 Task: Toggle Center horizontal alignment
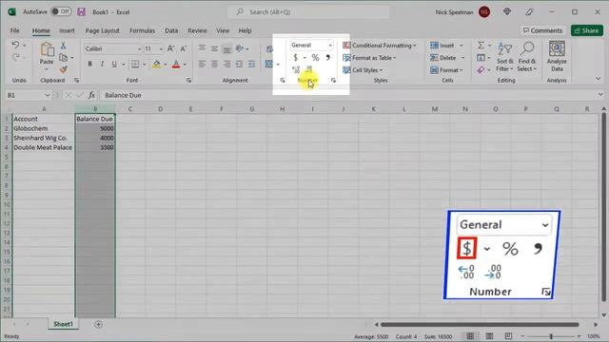pos(214,64)
